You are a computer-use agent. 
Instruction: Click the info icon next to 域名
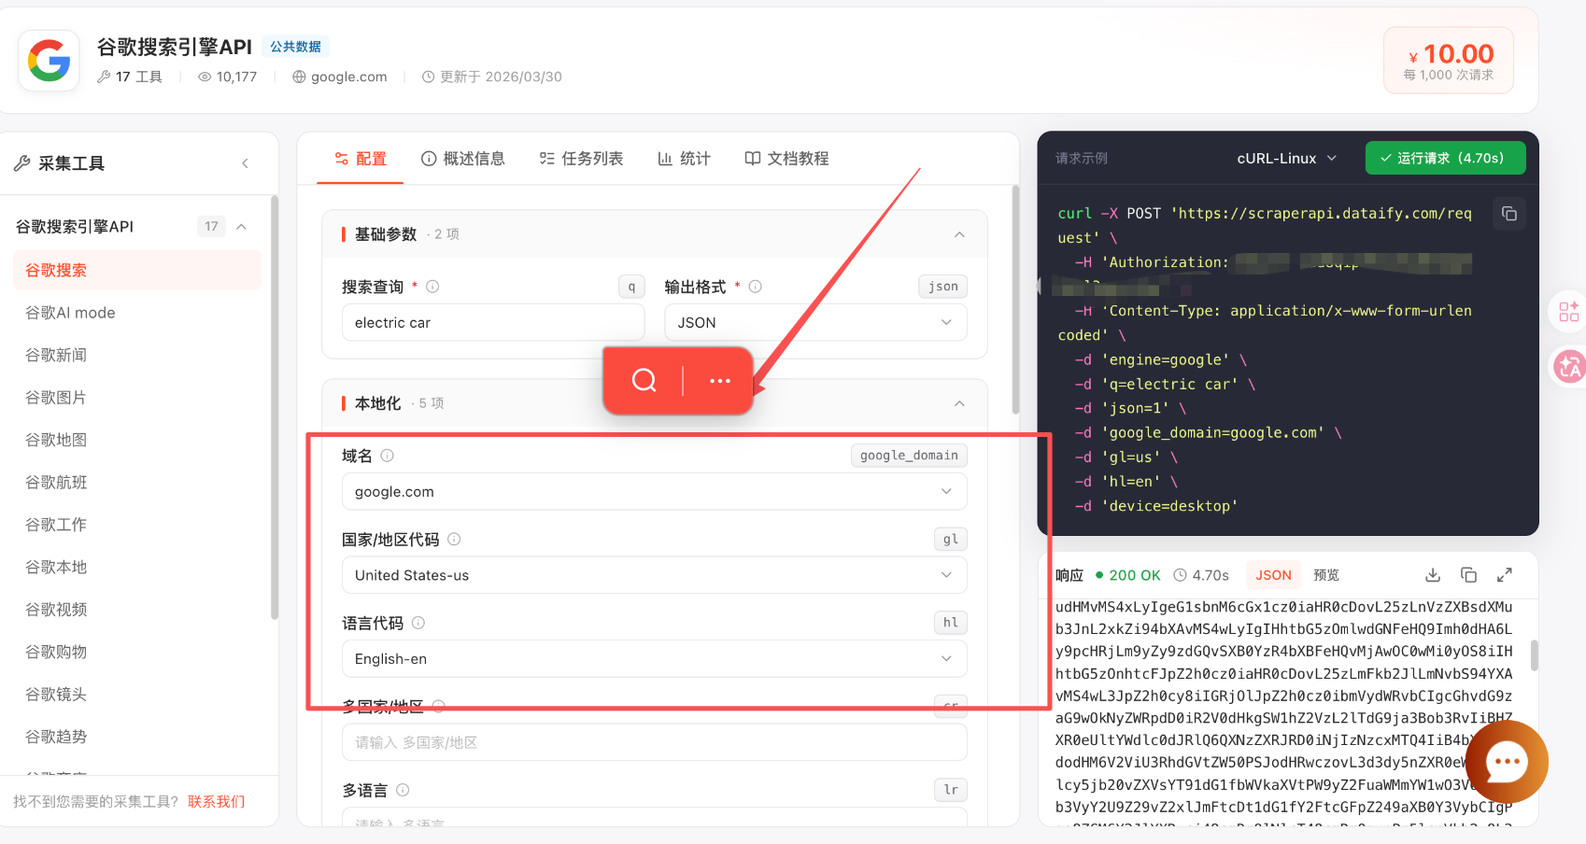[387, 456]
